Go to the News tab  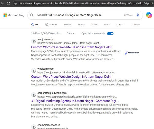click(107, 25)
